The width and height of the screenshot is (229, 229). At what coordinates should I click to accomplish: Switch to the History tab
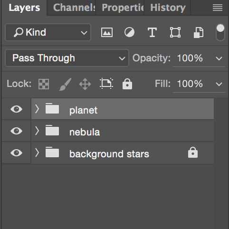click(168, 8)
